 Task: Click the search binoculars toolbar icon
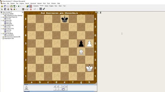click(x=14, y=9)
